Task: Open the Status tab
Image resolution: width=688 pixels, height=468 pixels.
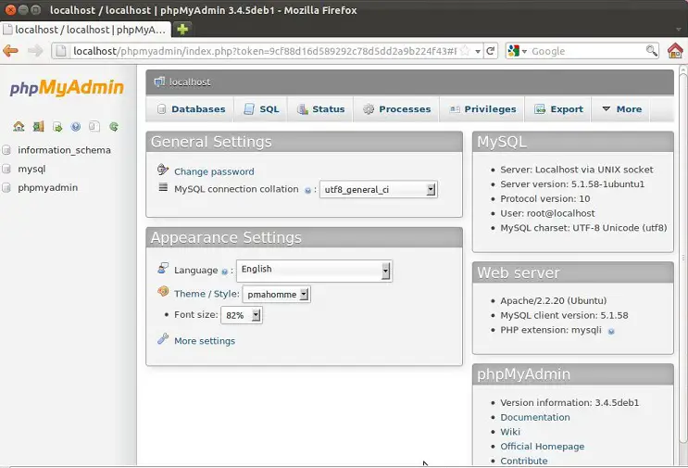Action: point(320,108)
